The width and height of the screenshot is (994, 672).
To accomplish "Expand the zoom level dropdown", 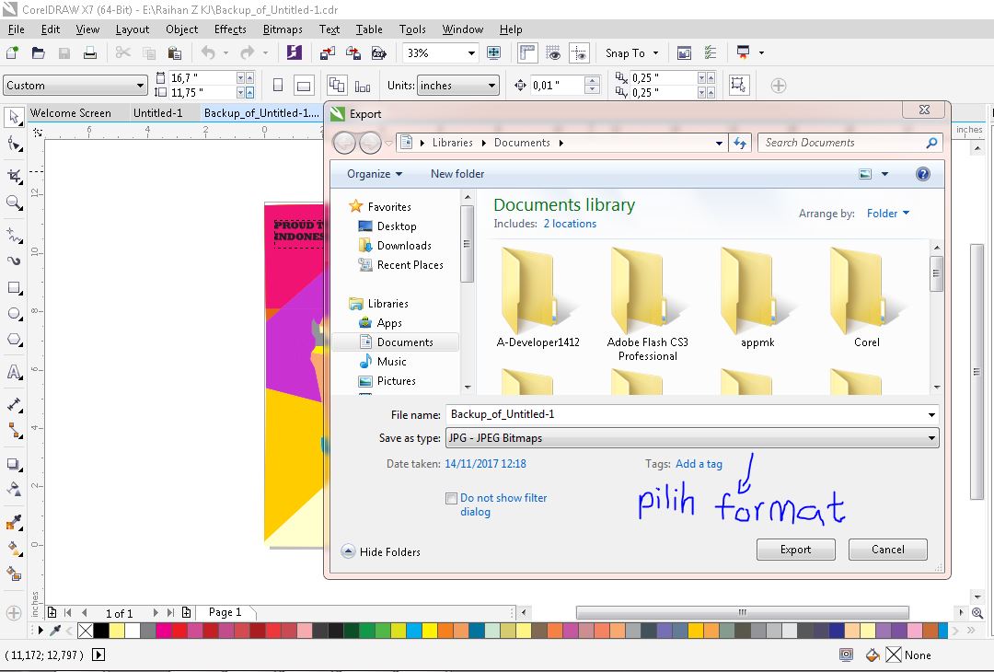I will click(x=471, y=52).
